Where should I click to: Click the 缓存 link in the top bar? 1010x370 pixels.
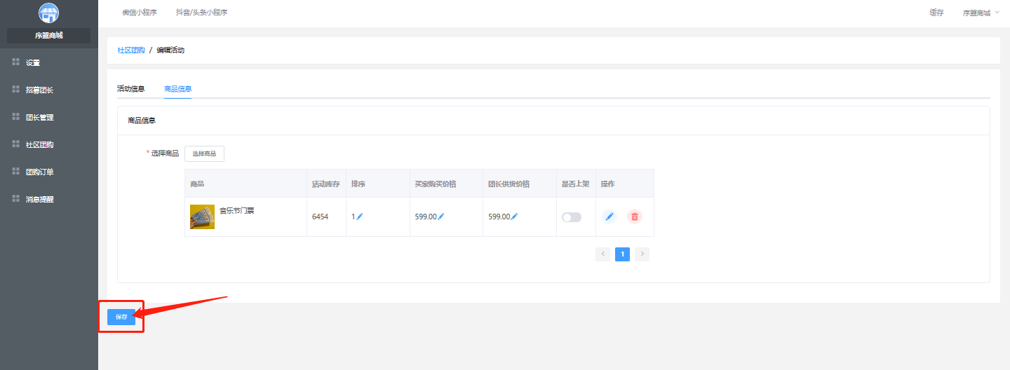tap(936, 13)
